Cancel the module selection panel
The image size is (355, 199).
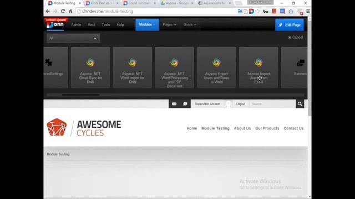coord(296,38)
